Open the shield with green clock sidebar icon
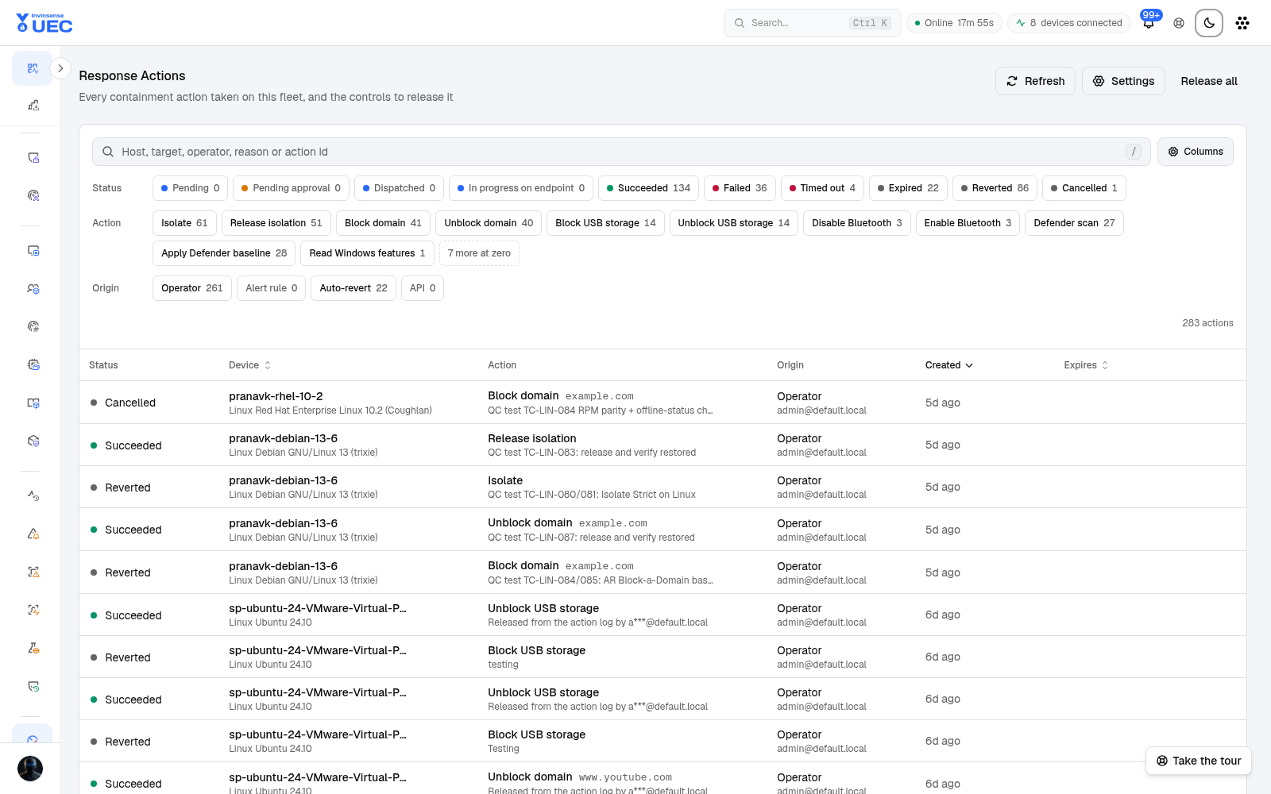 pyautogui.click(x=33, y=686)
